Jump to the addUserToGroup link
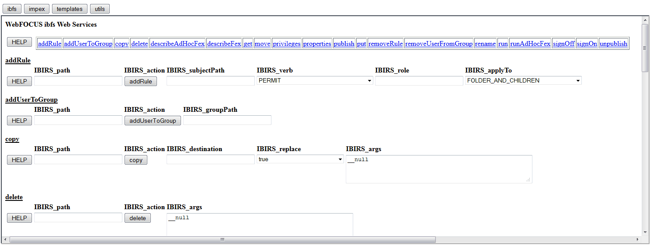 [x=88, y=44]
